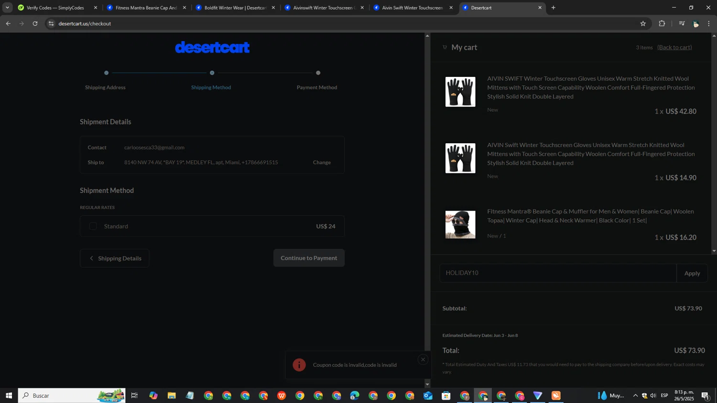The image size is (717, 403).
Task: Go back to Shipping Details
Action: point(115,258)
